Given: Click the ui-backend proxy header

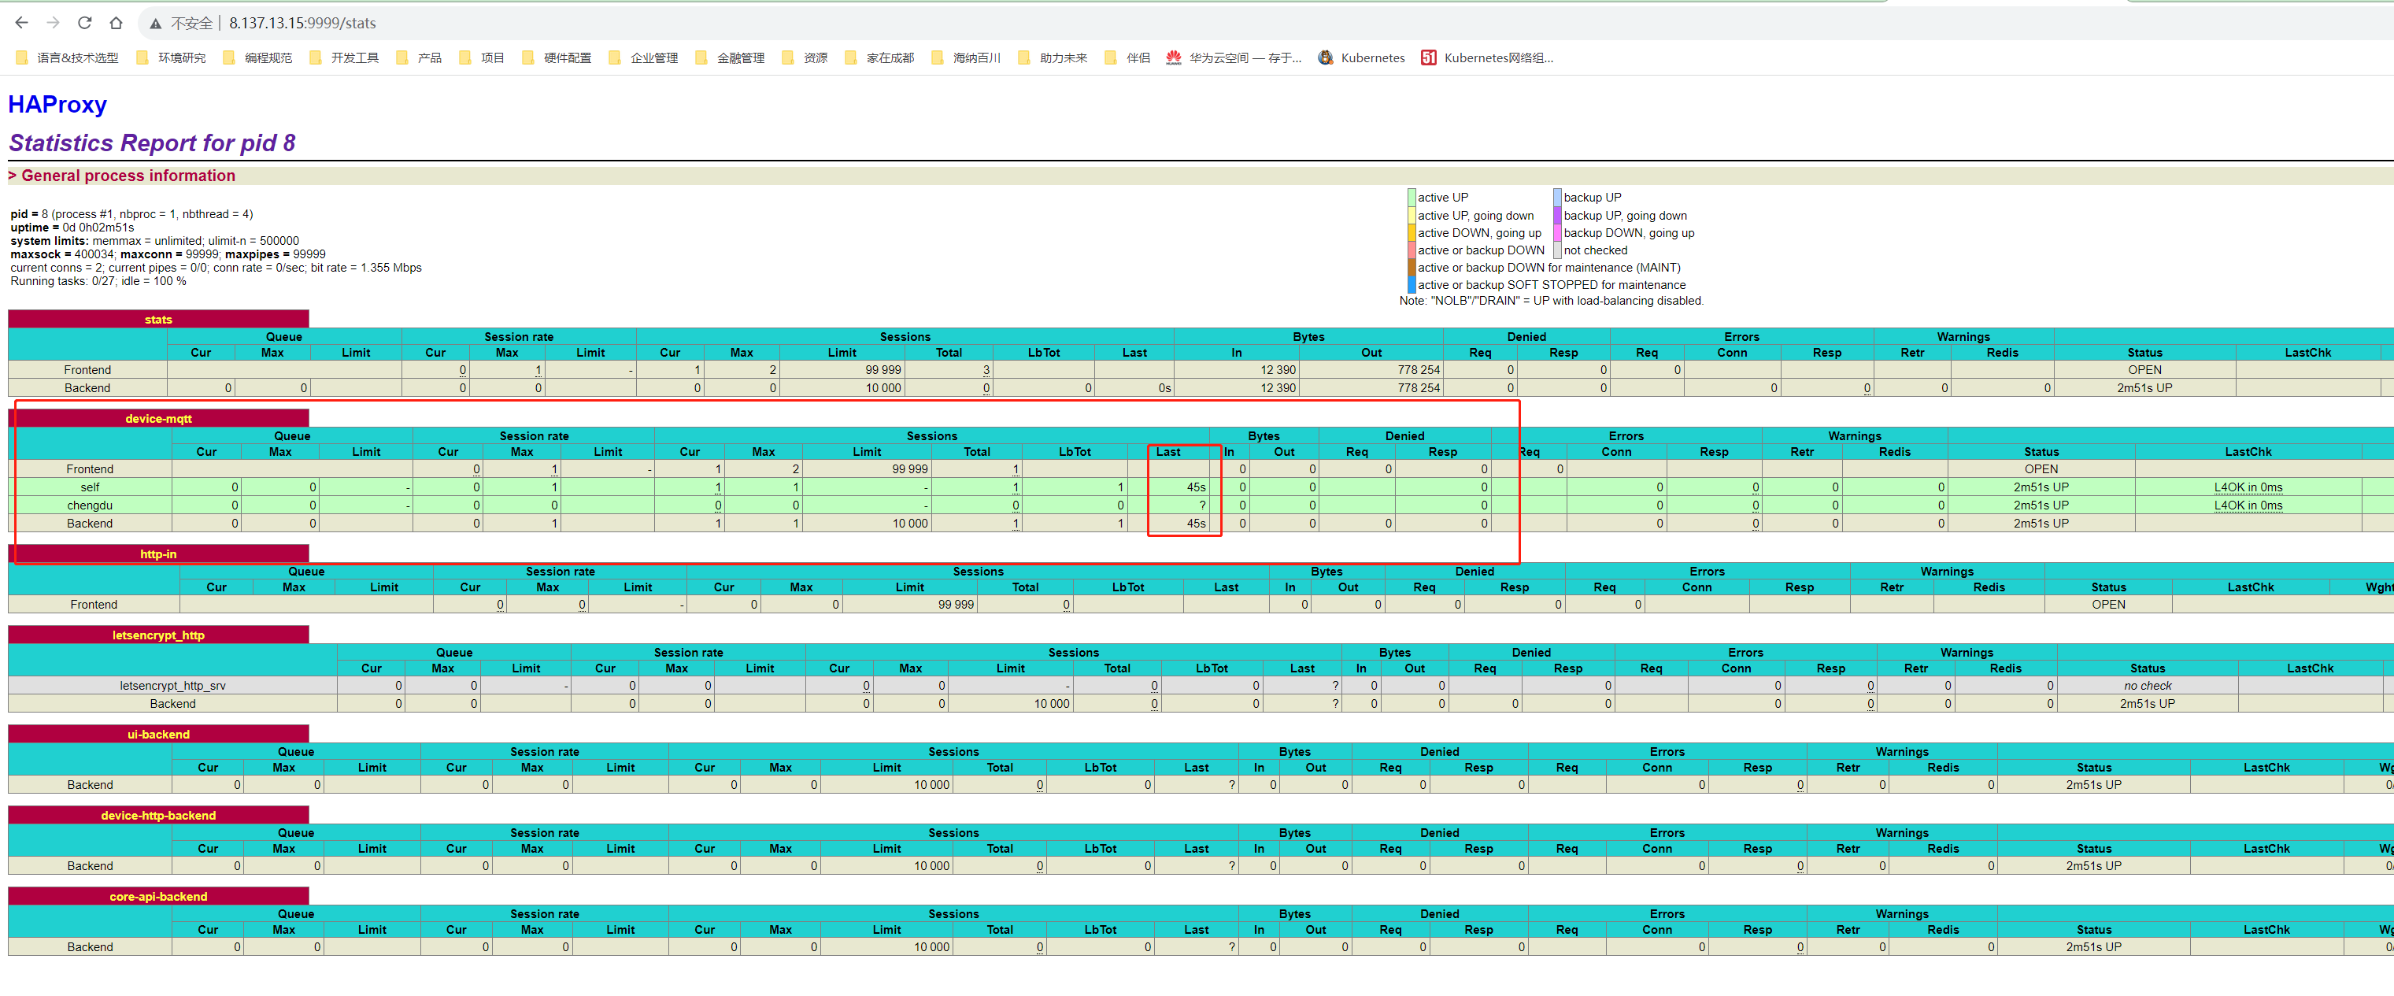Looking at the screenshot, I should point(158,734).
